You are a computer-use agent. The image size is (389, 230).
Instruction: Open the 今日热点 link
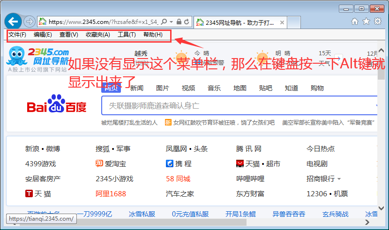tap(321, 148)
